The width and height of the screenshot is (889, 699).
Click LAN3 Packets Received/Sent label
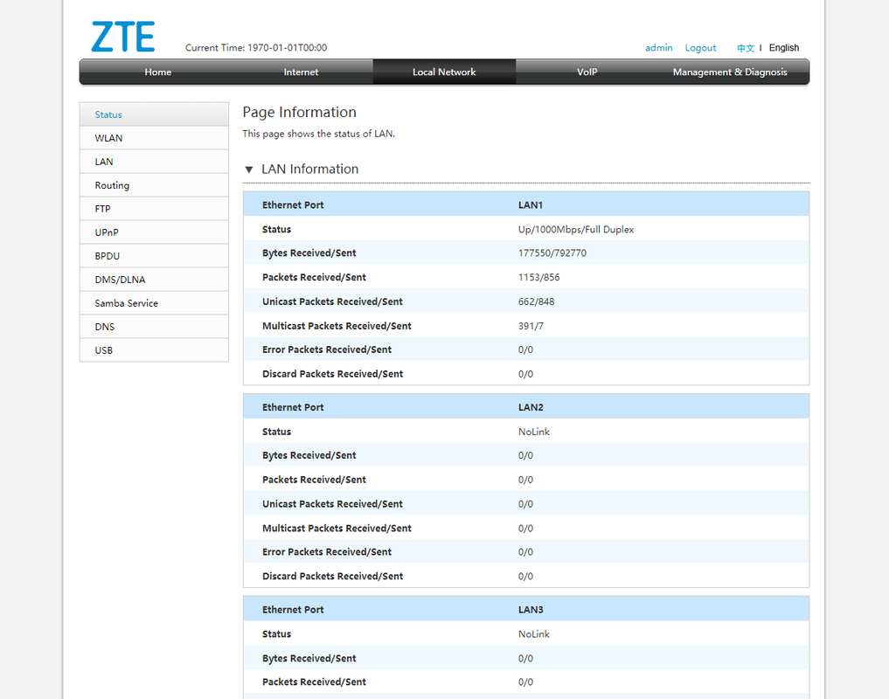point(314,682)
